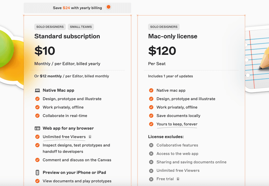Click the Unlimited free Viewers underlined text
Viewport: 269px width, 186px height.
pos(64,137)
